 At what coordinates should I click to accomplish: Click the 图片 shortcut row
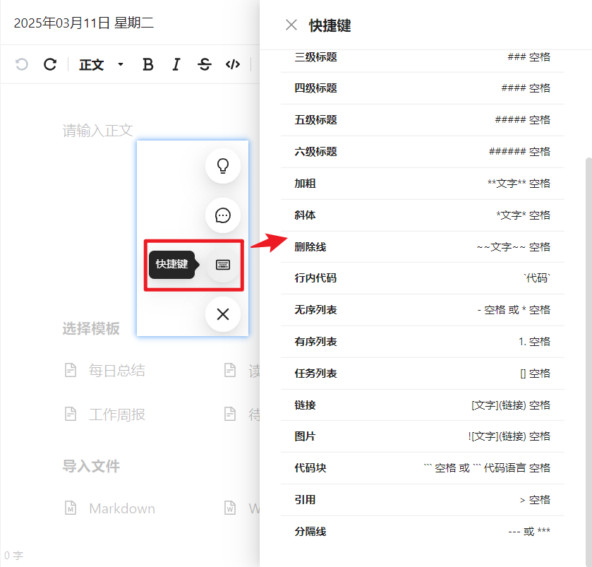point(423,436)
